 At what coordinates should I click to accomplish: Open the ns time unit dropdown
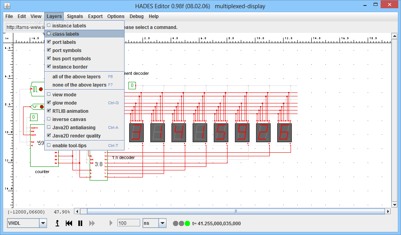click(x=163, y=223)
